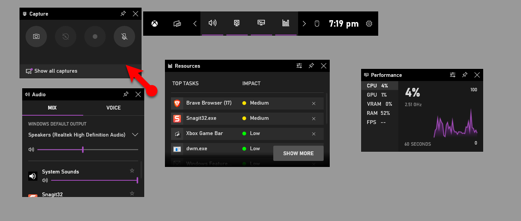Pin the Resources widget
This screenshot has height=221, width=521.
point(311,66)
